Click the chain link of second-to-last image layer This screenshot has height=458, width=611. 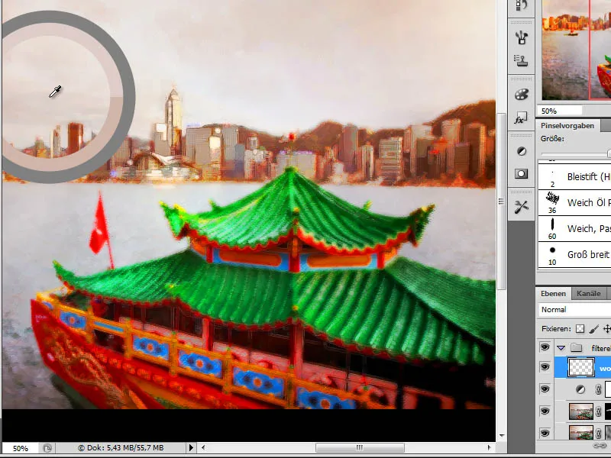598,411
